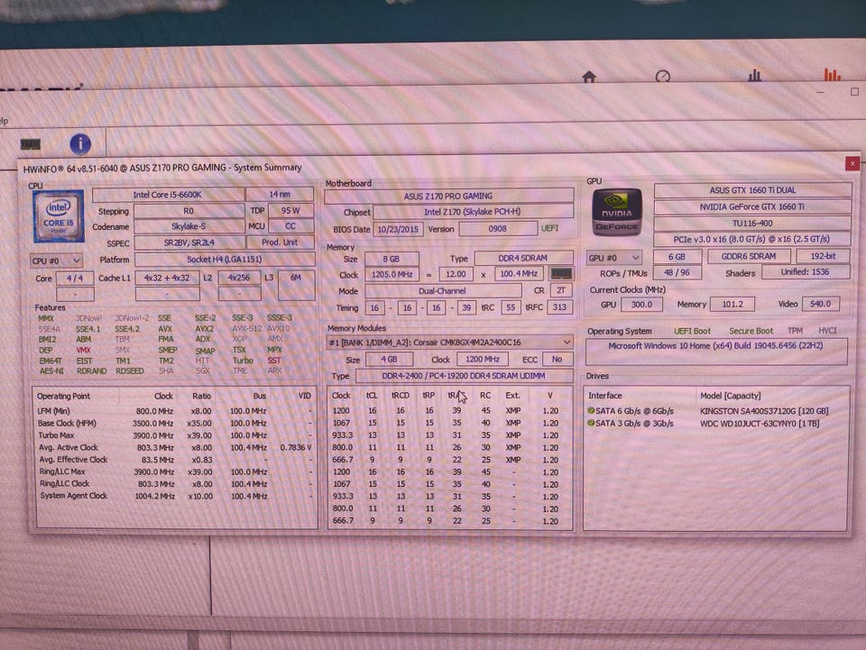Screen dimensions: 866x650
Task: Select the 4 GB module size value
Action: [390, 359]
